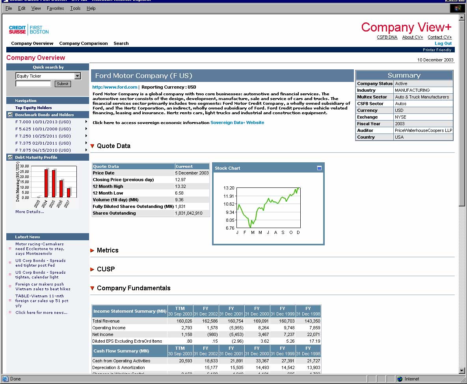Viewport: 467px width, 384px height.
Task: Click the Multex Sector value Auto & Truck Manufacturers
Action: 422,97
